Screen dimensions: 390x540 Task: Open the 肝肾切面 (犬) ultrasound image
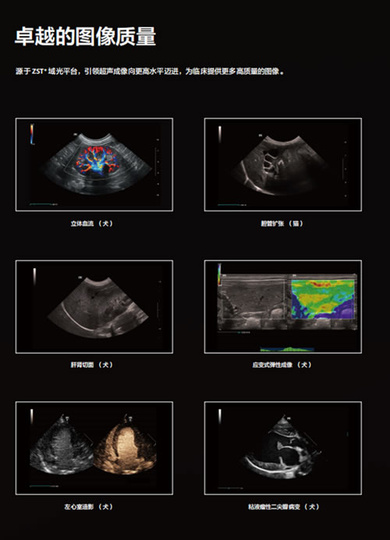94,306
